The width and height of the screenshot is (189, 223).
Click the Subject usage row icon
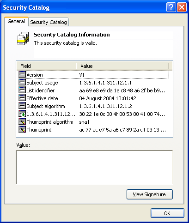pos(22,82)
